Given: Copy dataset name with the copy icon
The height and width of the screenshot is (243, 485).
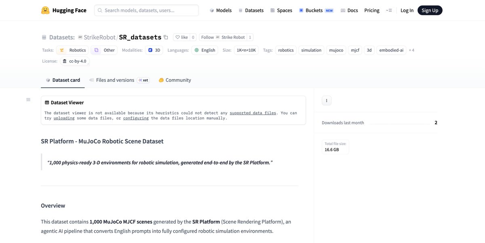Looking at the screenshot, I should coord(166,37).
